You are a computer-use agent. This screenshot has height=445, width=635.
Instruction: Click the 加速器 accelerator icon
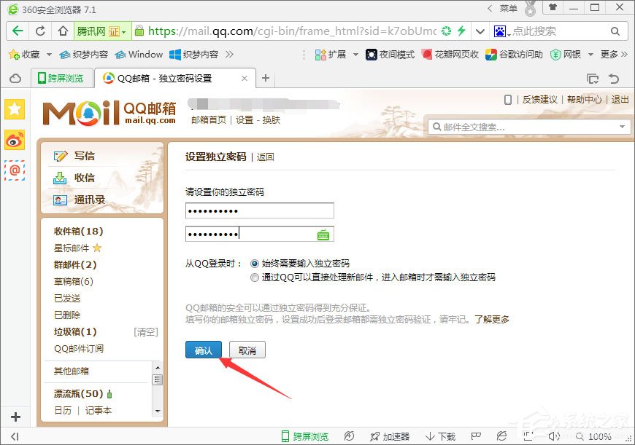click(x=390, y=436)
